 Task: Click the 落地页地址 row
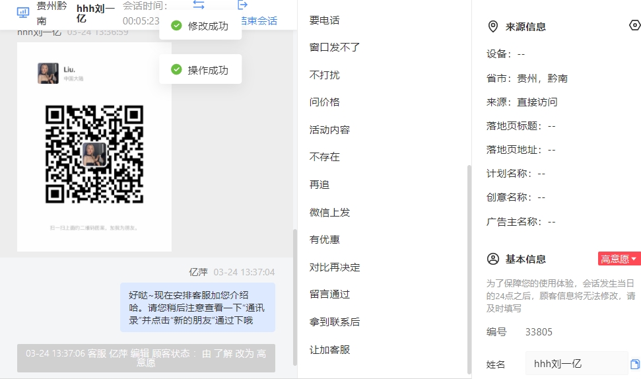[x=521, y=150]
